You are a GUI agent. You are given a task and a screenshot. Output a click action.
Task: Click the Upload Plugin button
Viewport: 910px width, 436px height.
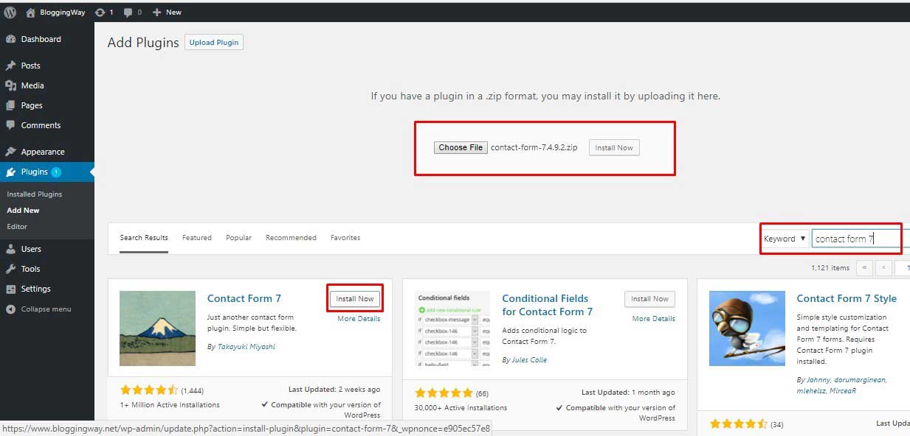tap(214, 43)
